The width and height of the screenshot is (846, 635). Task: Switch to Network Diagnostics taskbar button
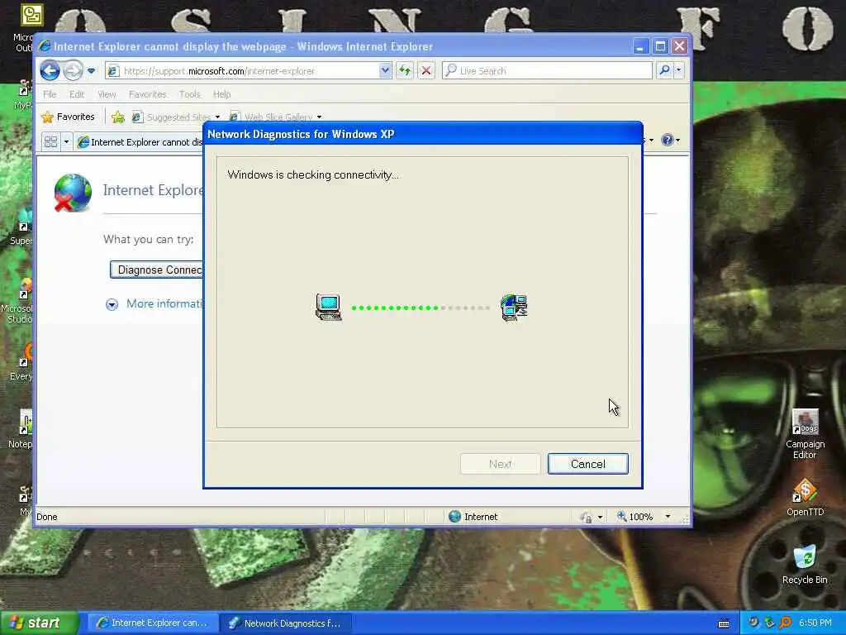click(286, 623)
